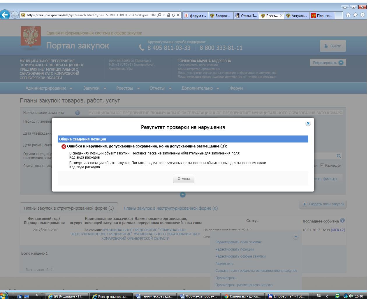Switch to unstructured plans tab
The height and width of the screenshot is (299, 373).
[170, 208]
